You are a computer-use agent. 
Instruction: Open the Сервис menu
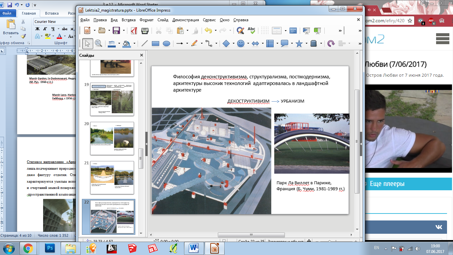(x=209, y=20)
